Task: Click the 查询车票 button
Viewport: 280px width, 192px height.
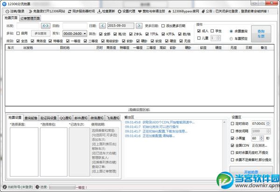Action: click(x=261, y=34)
